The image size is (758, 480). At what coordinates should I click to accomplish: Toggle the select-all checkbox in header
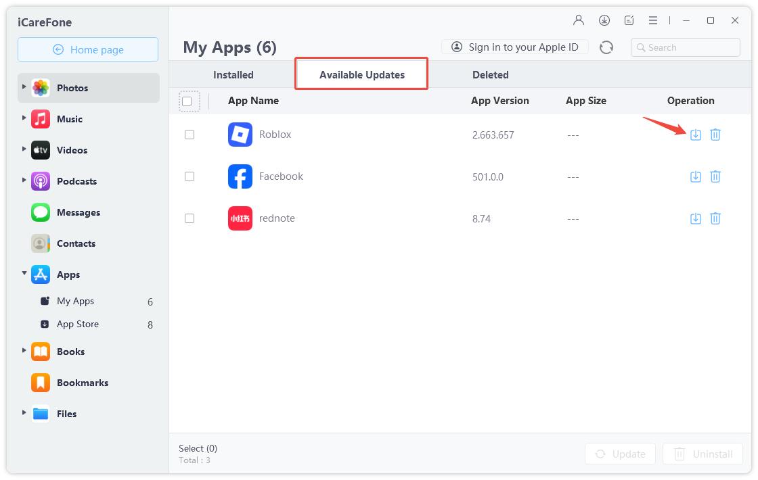187,101
